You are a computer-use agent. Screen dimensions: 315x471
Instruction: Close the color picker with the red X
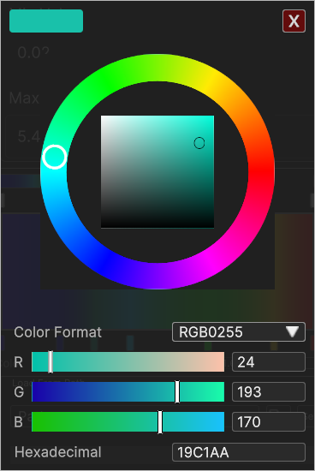click(x=294, y=21)
